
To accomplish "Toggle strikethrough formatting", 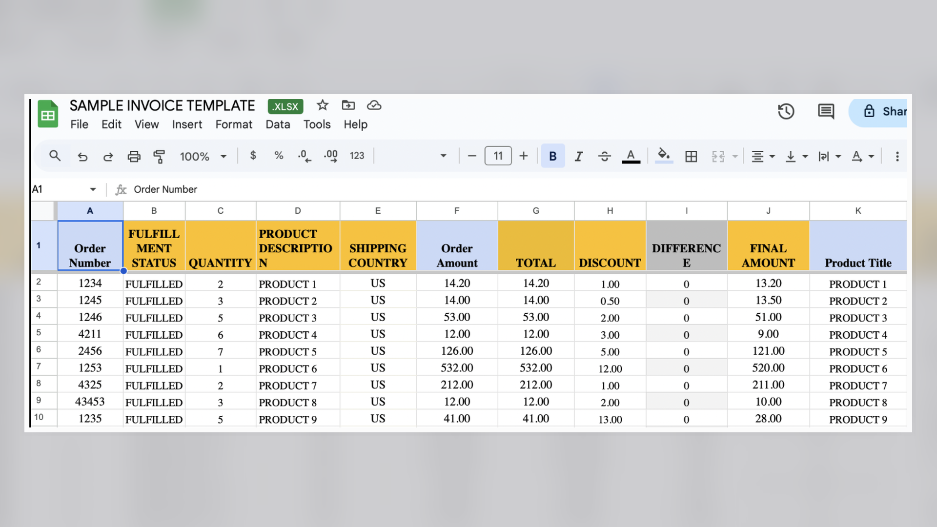I will [x=604, y=156].
